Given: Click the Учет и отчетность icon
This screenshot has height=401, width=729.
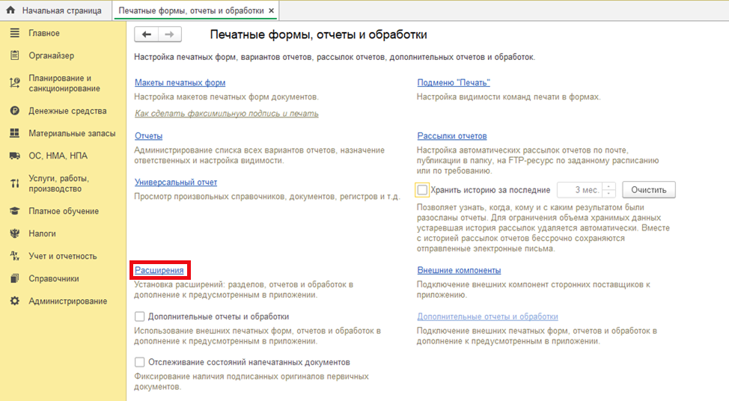Looking at the screenshot, I should (15, 256).
